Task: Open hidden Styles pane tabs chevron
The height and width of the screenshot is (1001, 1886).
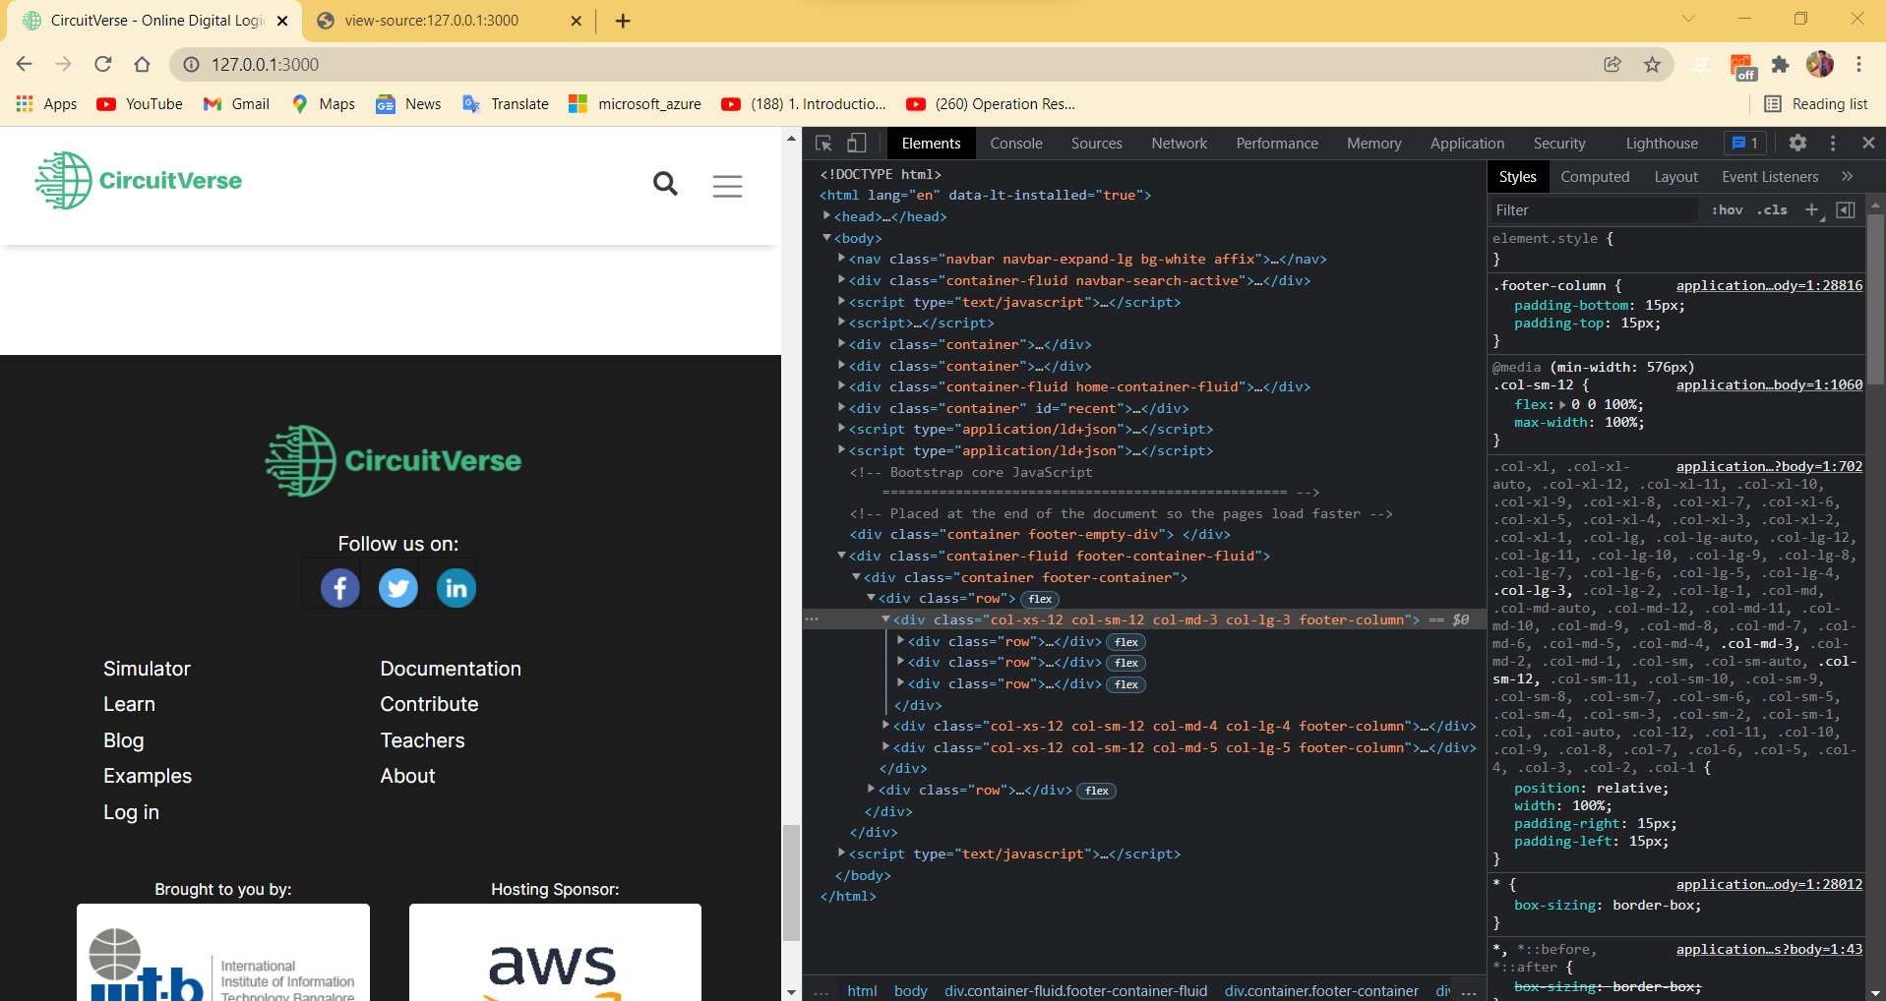Action: (x=1849, y=176)
